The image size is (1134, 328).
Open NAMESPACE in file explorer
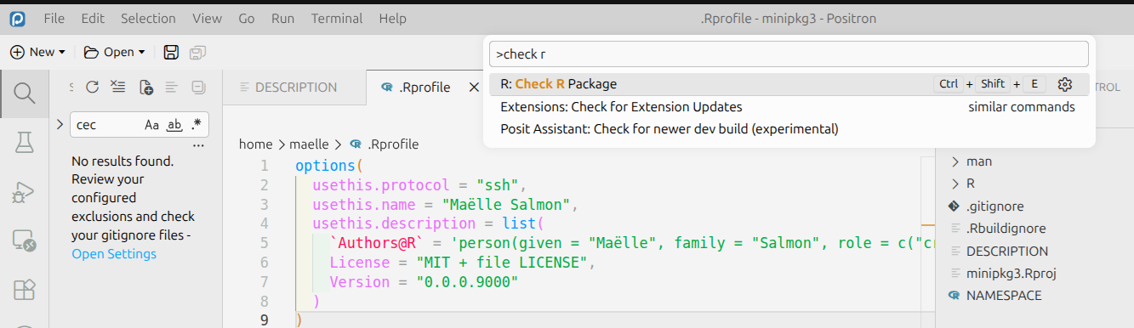tap(1004, 296)
